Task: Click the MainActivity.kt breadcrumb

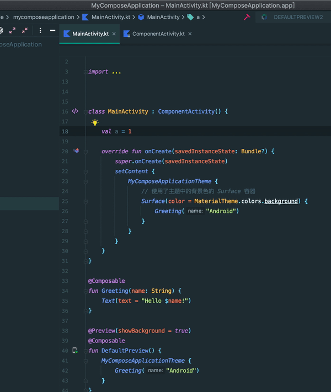Action: click(x=111, y=17)
